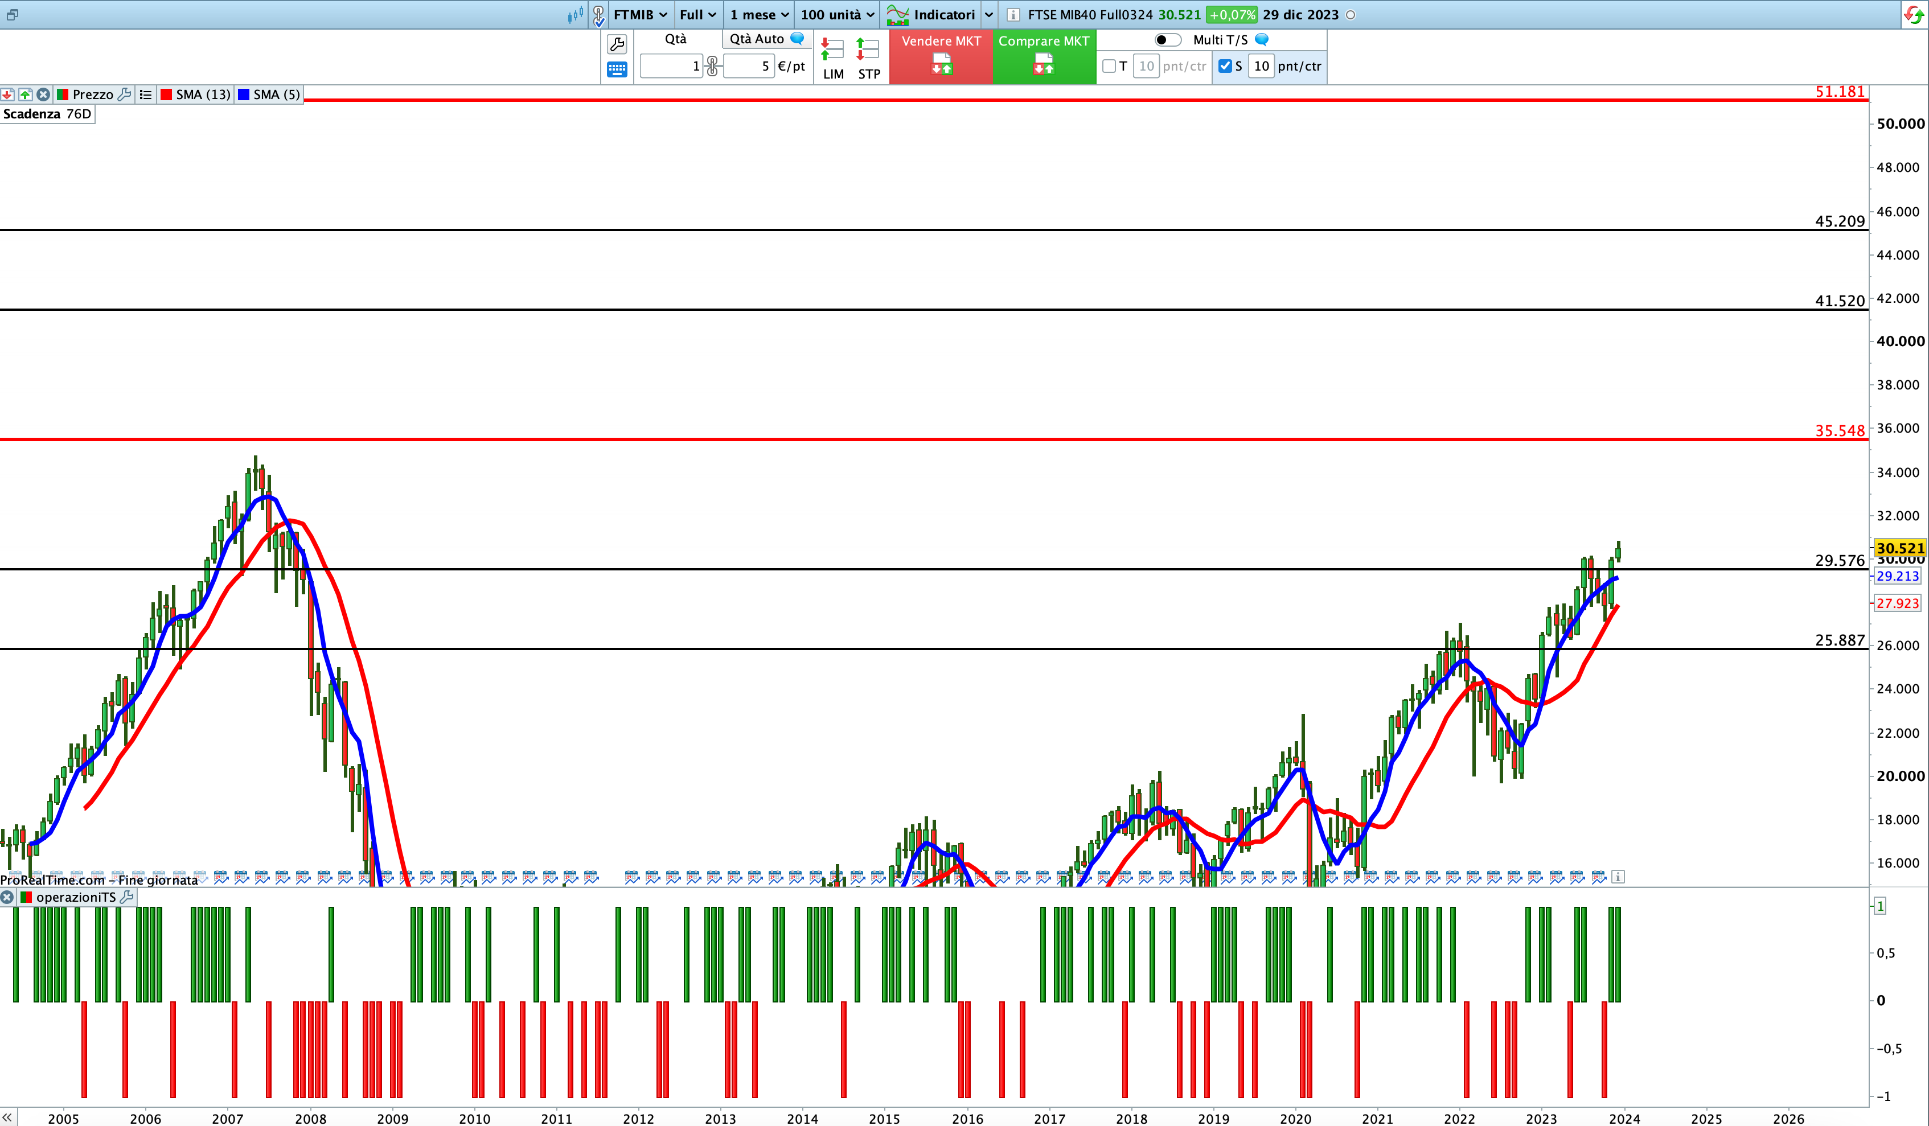Click the €/pt value input field
Image resolution: width=1929 pixels, height=1126 pixels.
748,66
